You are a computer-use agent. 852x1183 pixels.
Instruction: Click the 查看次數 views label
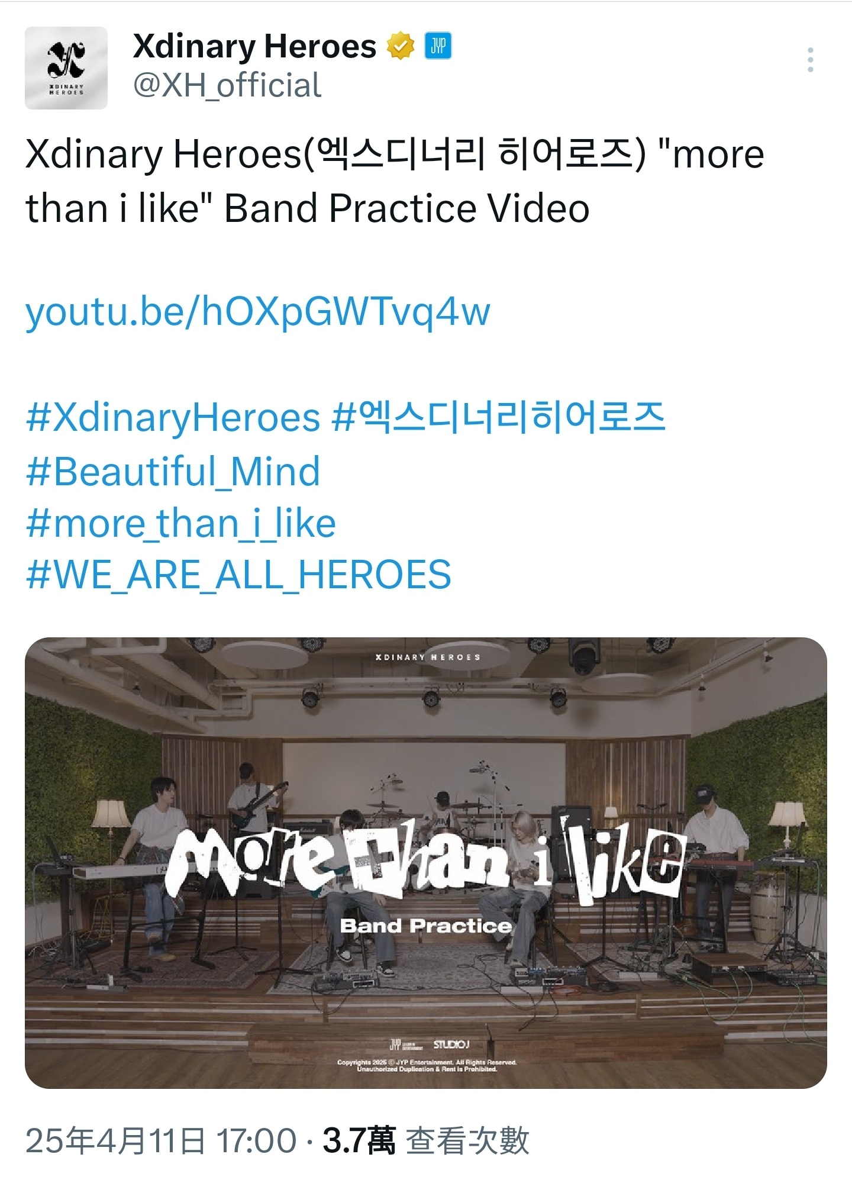tap(467, 1140)
